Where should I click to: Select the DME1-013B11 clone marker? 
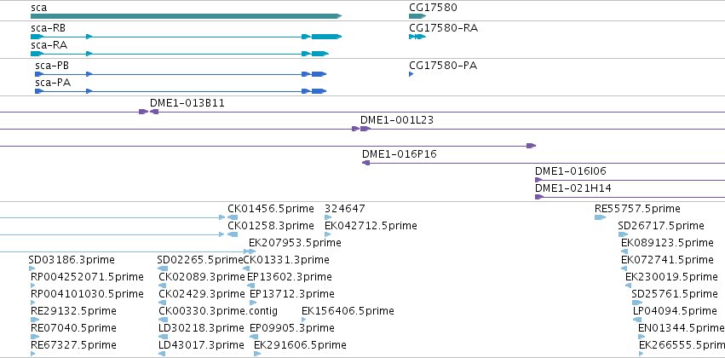point(149,112)
